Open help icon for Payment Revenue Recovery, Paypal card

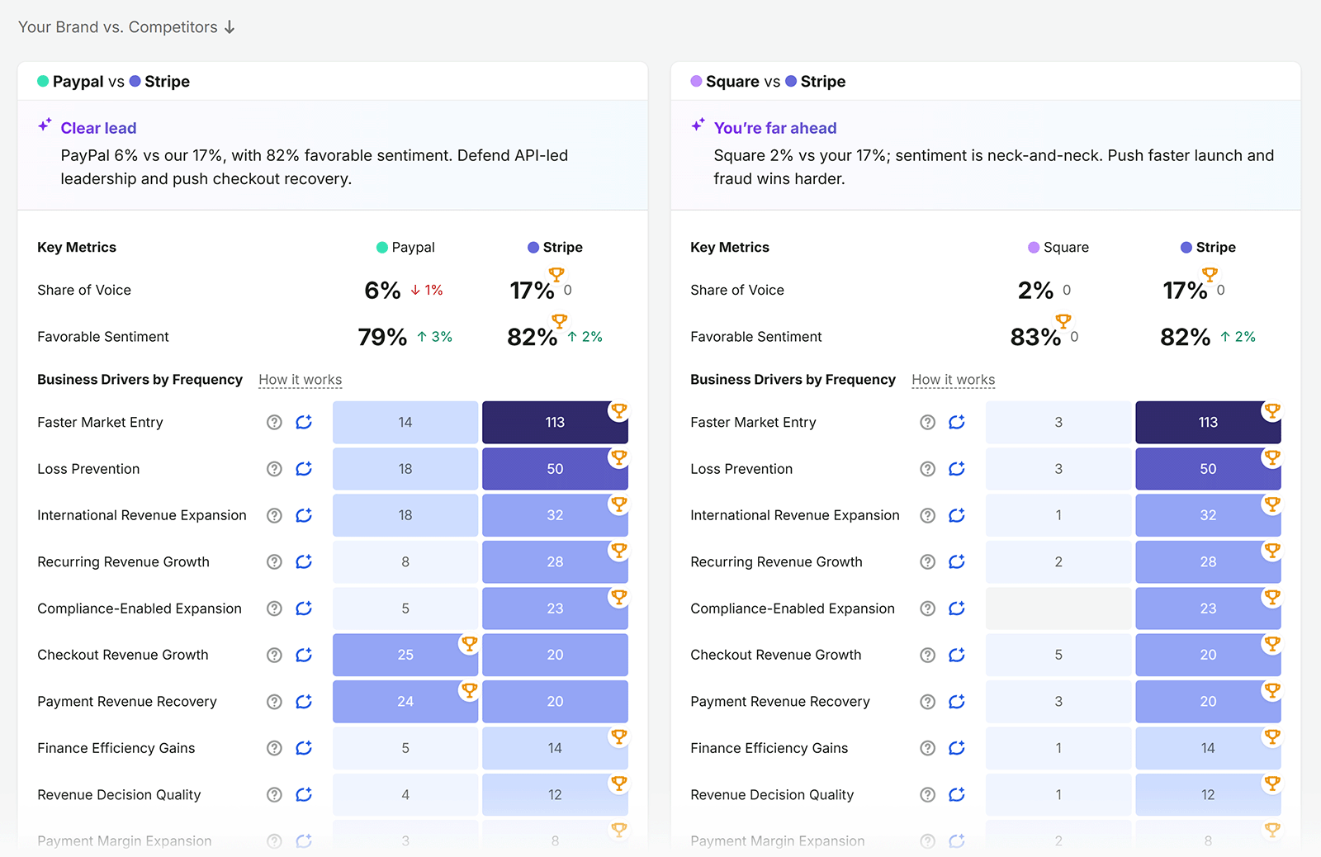click(274, 702)
